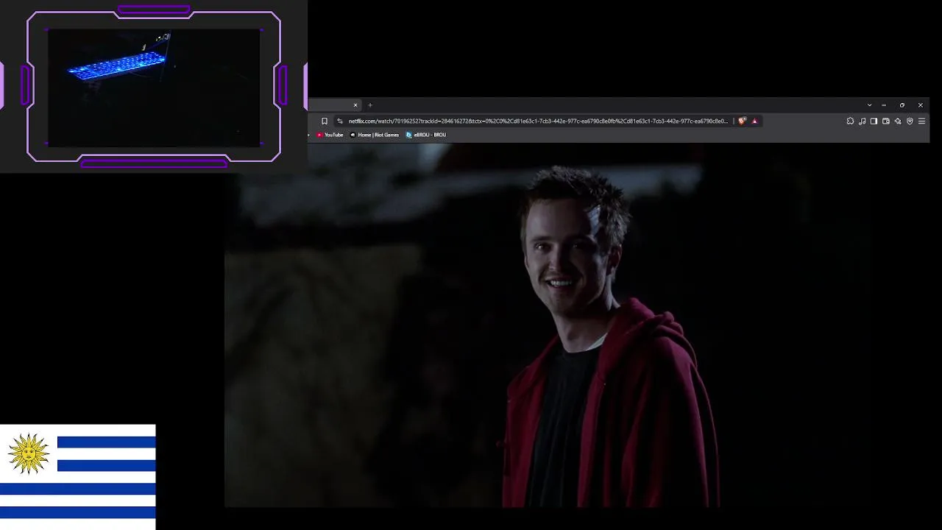The image size is (942, 530).
Task: Open Leo AI sparkle icon
Action: click(898, 121)
